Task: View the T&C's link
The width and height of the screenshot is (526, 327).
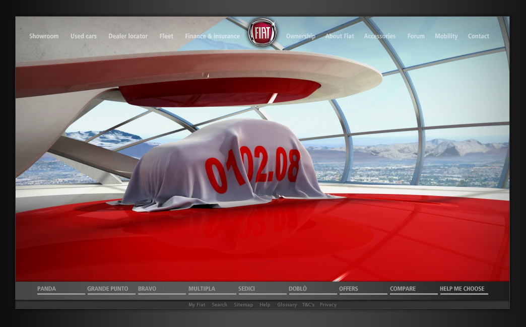Action: [308, 305]
